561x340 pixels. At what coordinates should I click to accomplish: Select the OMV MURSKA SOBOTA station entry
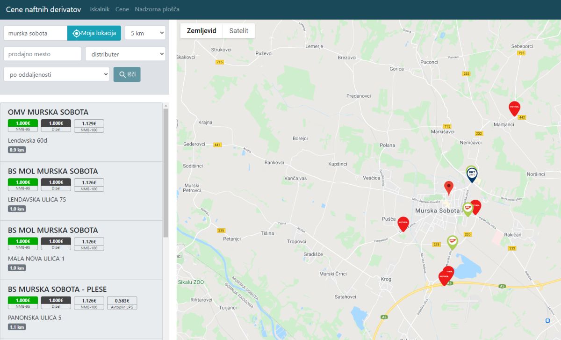coord(48,112)
